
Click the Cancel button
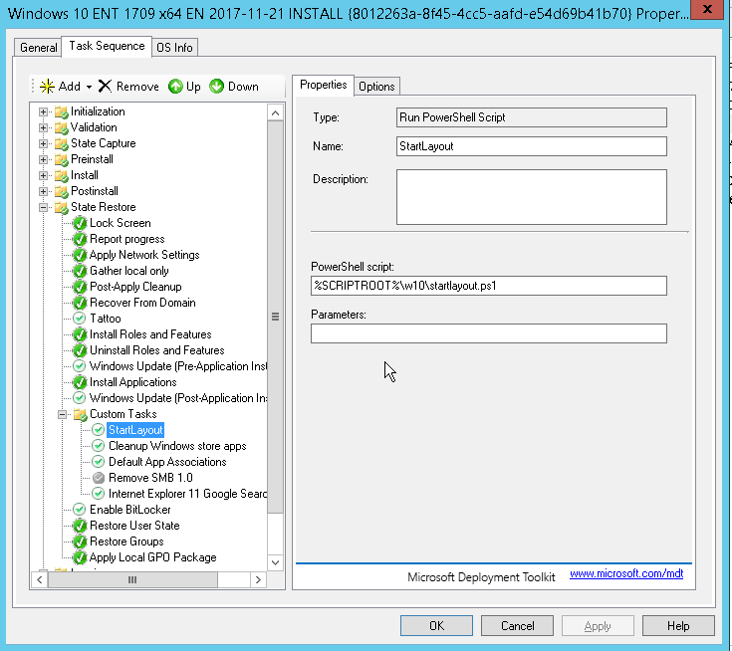(517, 626)
